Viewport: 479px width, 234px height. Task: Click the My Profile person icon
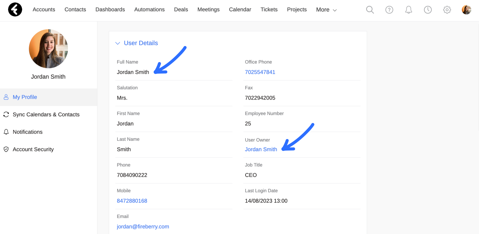[6, 97]
